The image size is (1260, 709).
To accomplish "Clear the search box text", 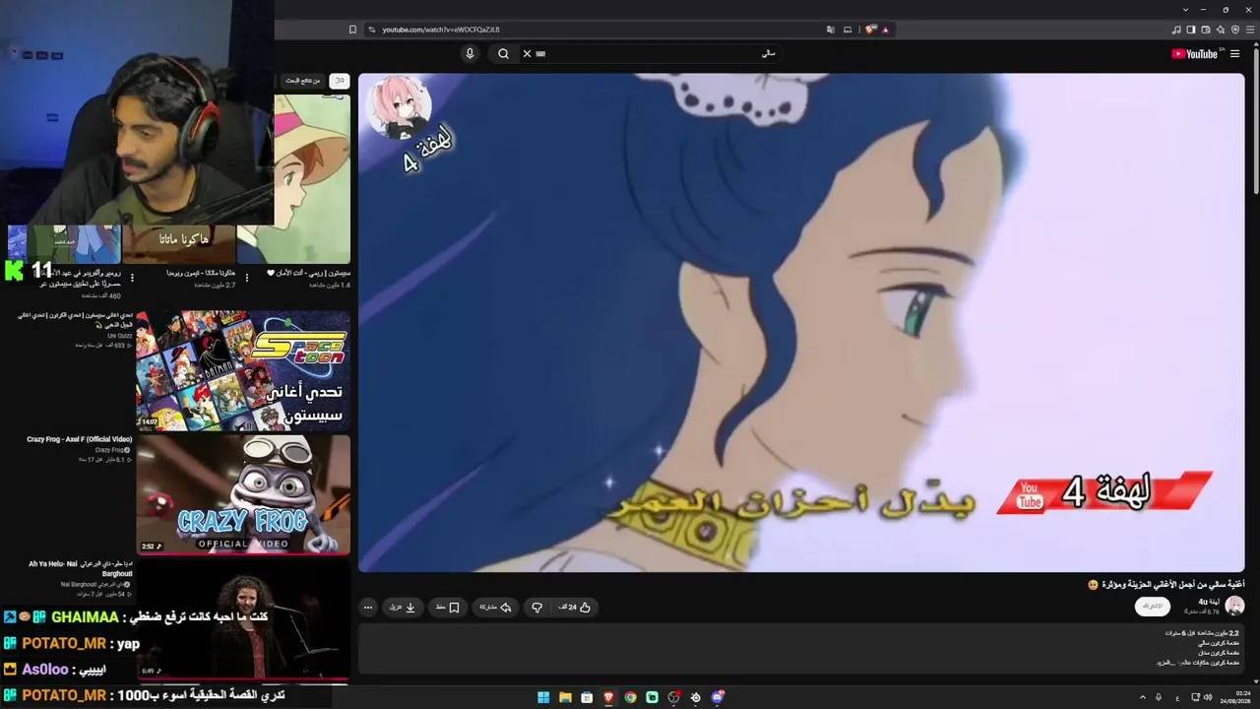I will click(x=527, y=53).
